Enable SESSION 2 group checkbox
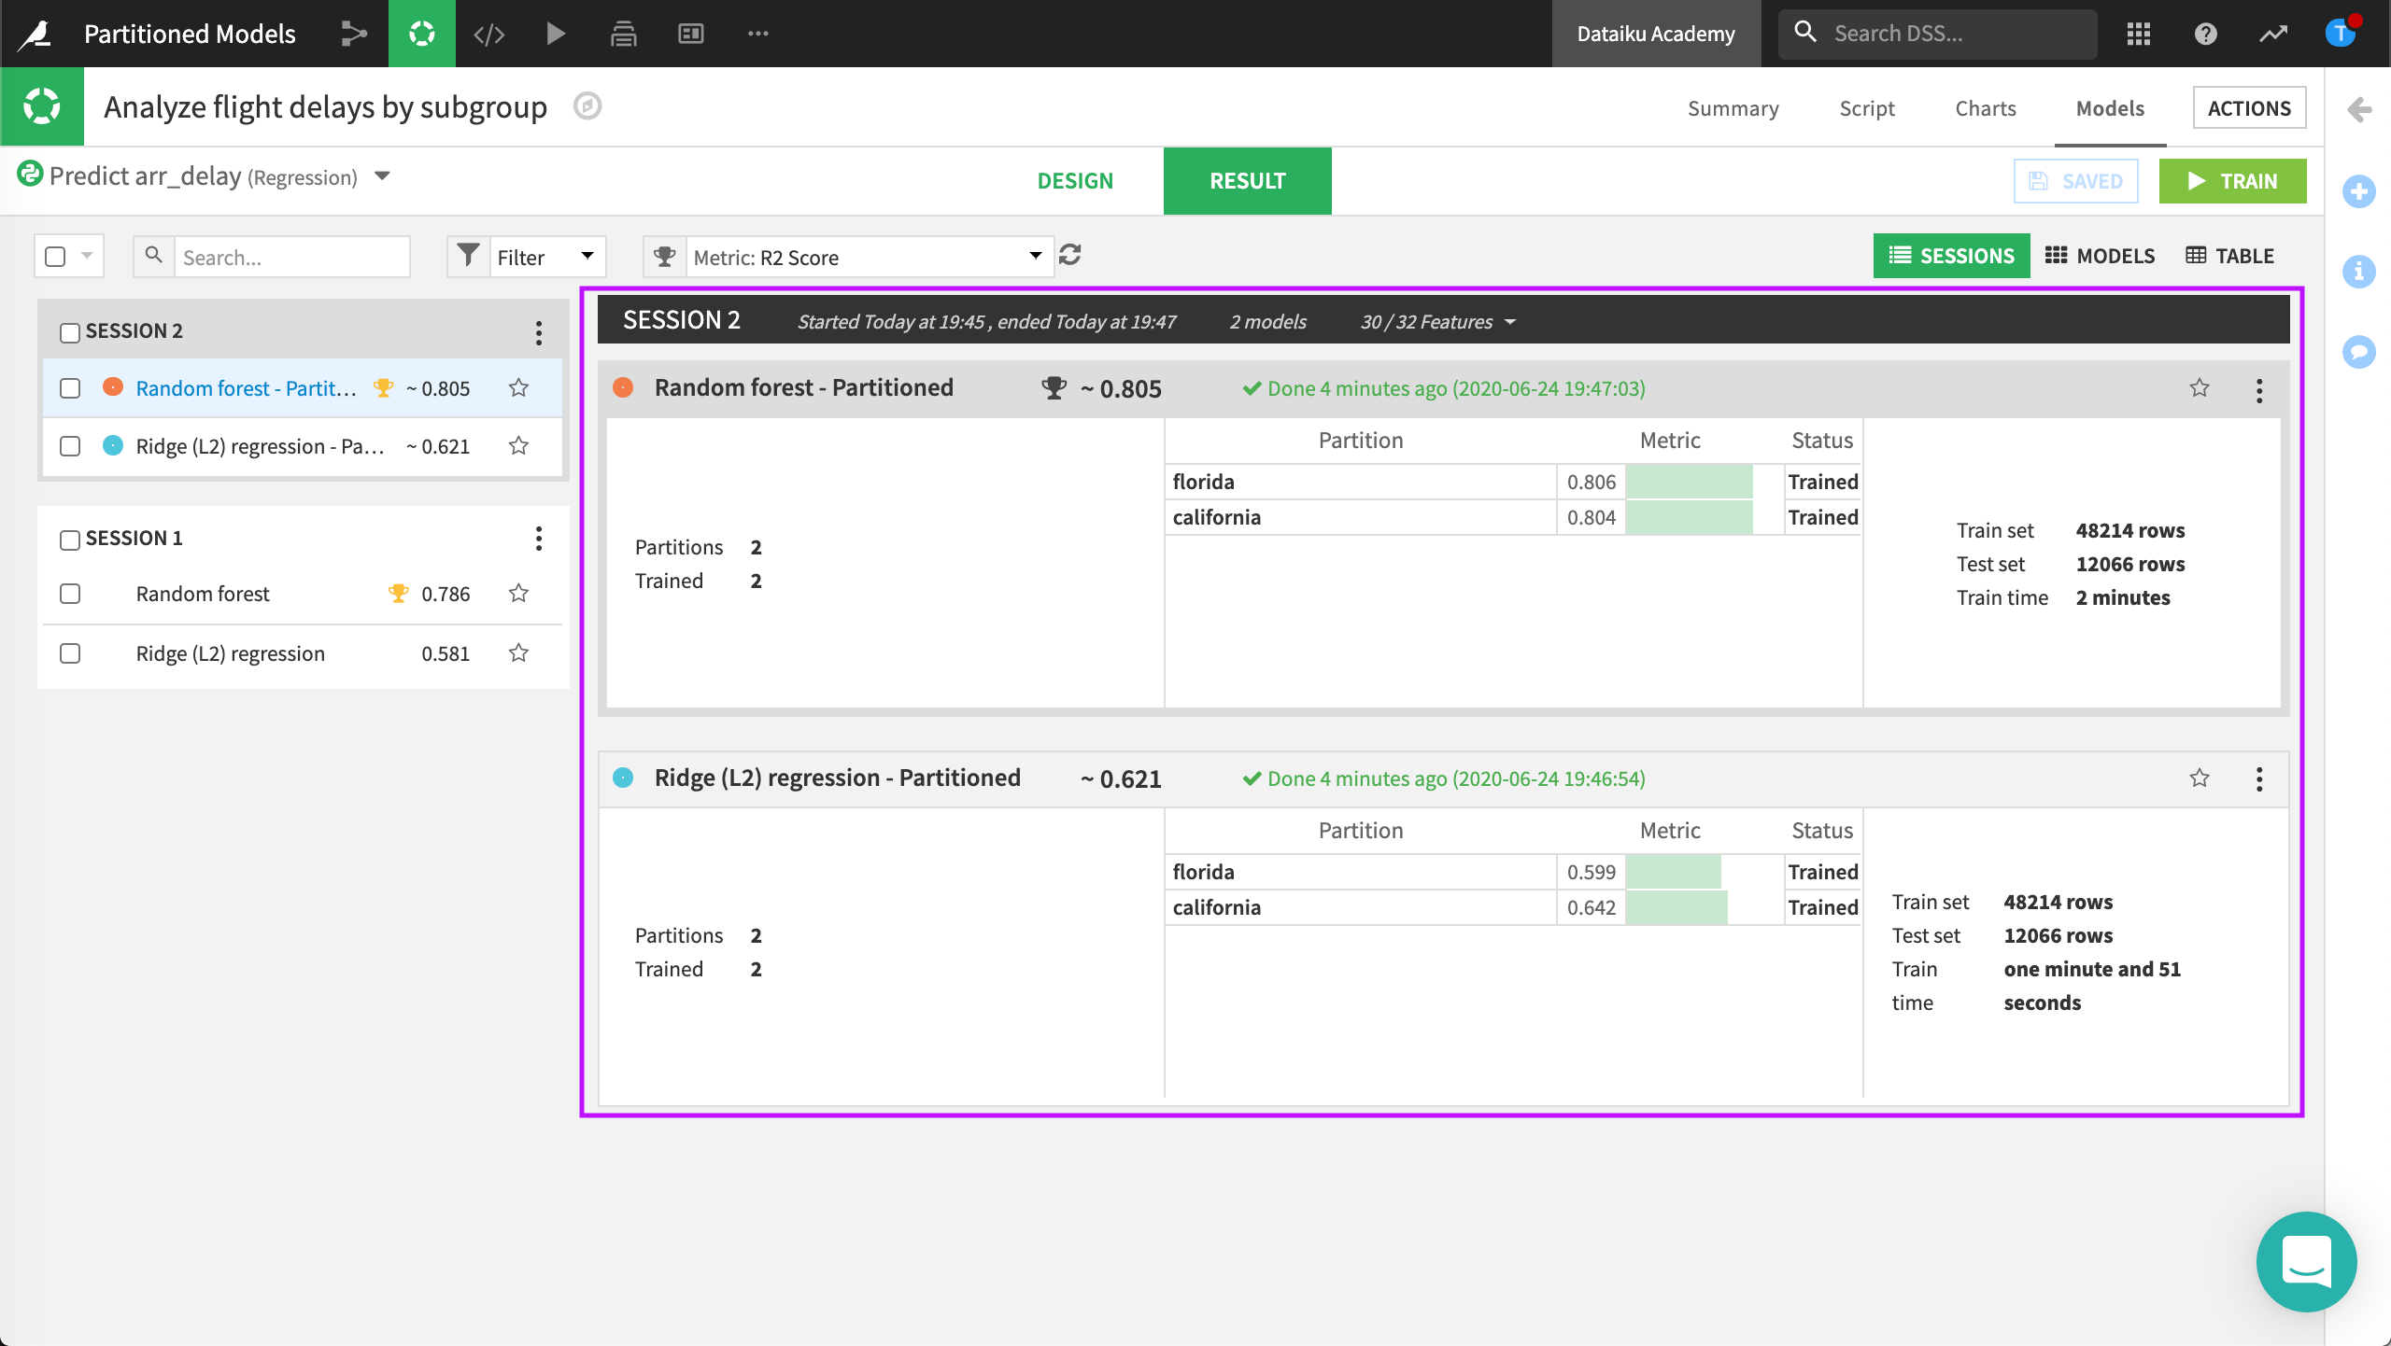Screen dimensions: 2391x1346 coord(69,329)
